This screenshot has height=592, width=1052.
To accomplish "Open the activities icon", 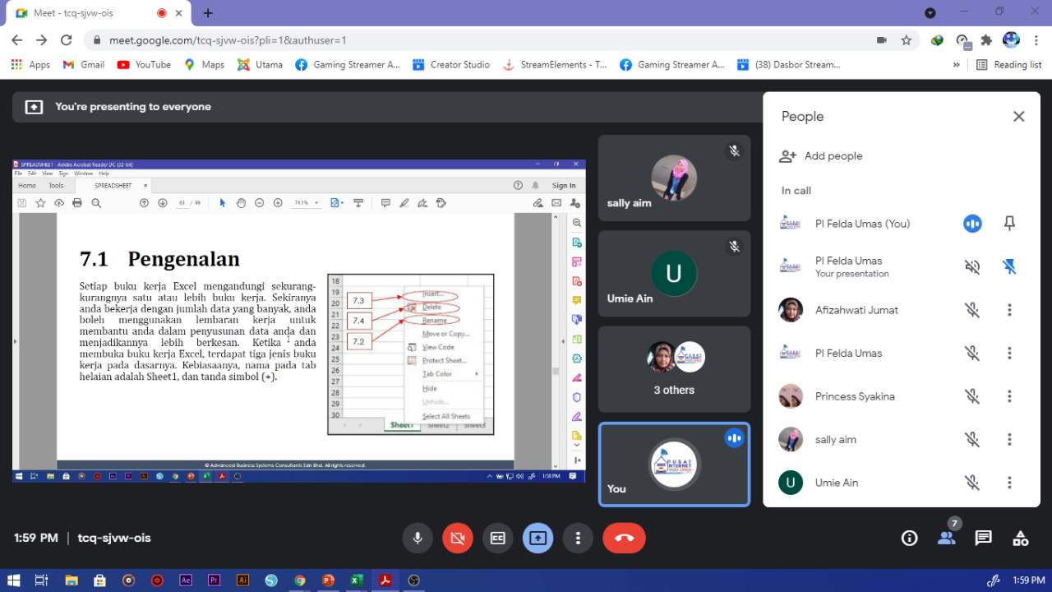I will 1020,538.
